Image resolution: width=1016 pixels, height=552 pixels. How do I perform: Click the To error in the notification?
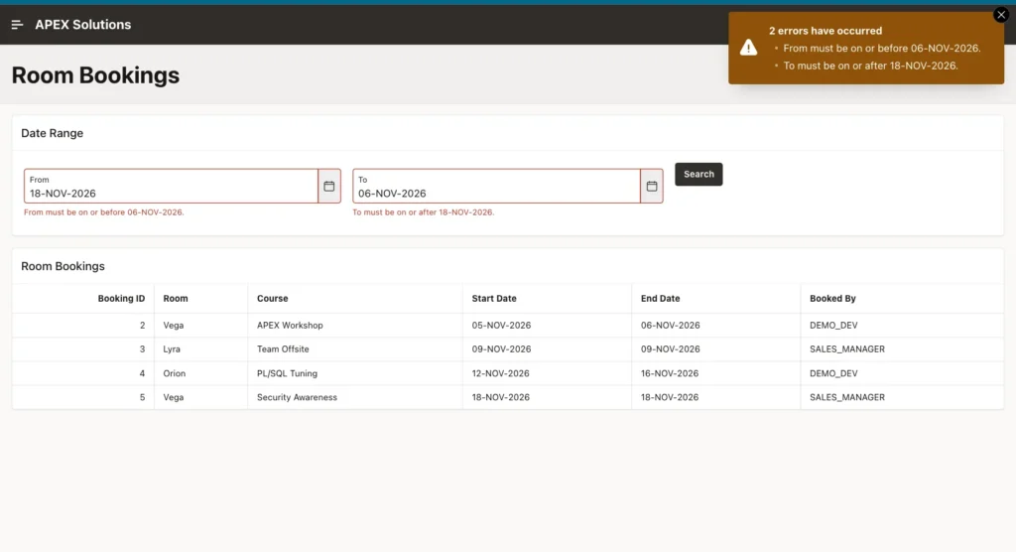[x=870, y=66]
